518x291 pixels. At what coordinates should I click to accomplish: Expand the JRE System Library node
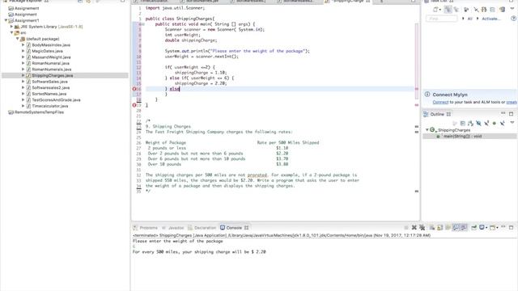(x=11, y=27)
